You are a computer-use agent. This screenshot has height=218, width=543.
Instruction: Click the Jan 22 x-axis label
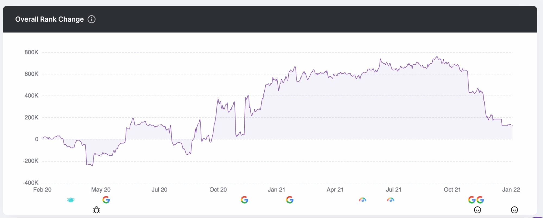click(x=511, y=190)
